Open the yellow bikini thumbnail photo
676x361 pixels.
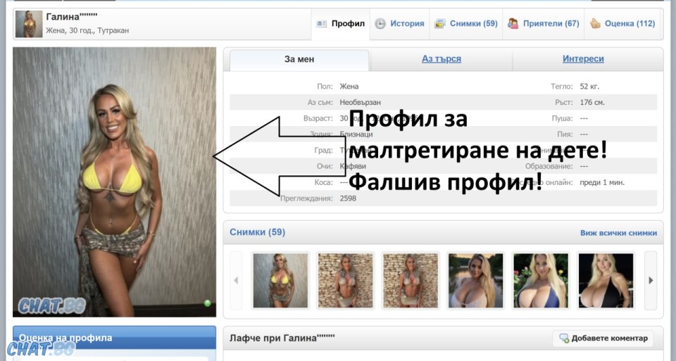pos(281,281)
